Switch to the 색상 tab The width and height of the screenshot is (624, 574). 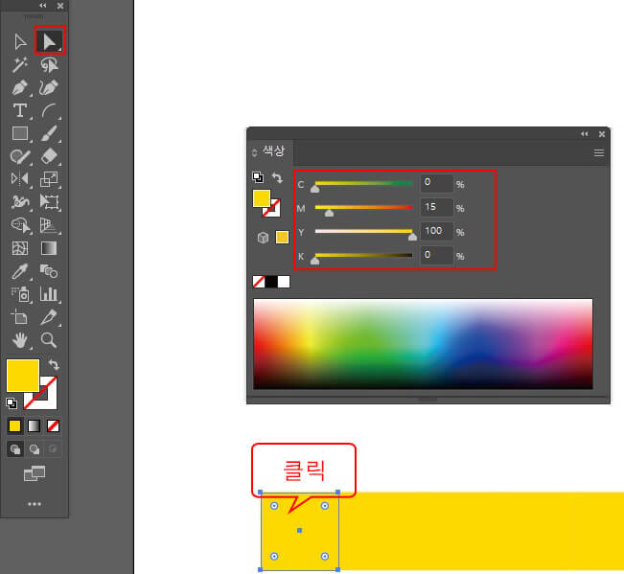[273, 151]
